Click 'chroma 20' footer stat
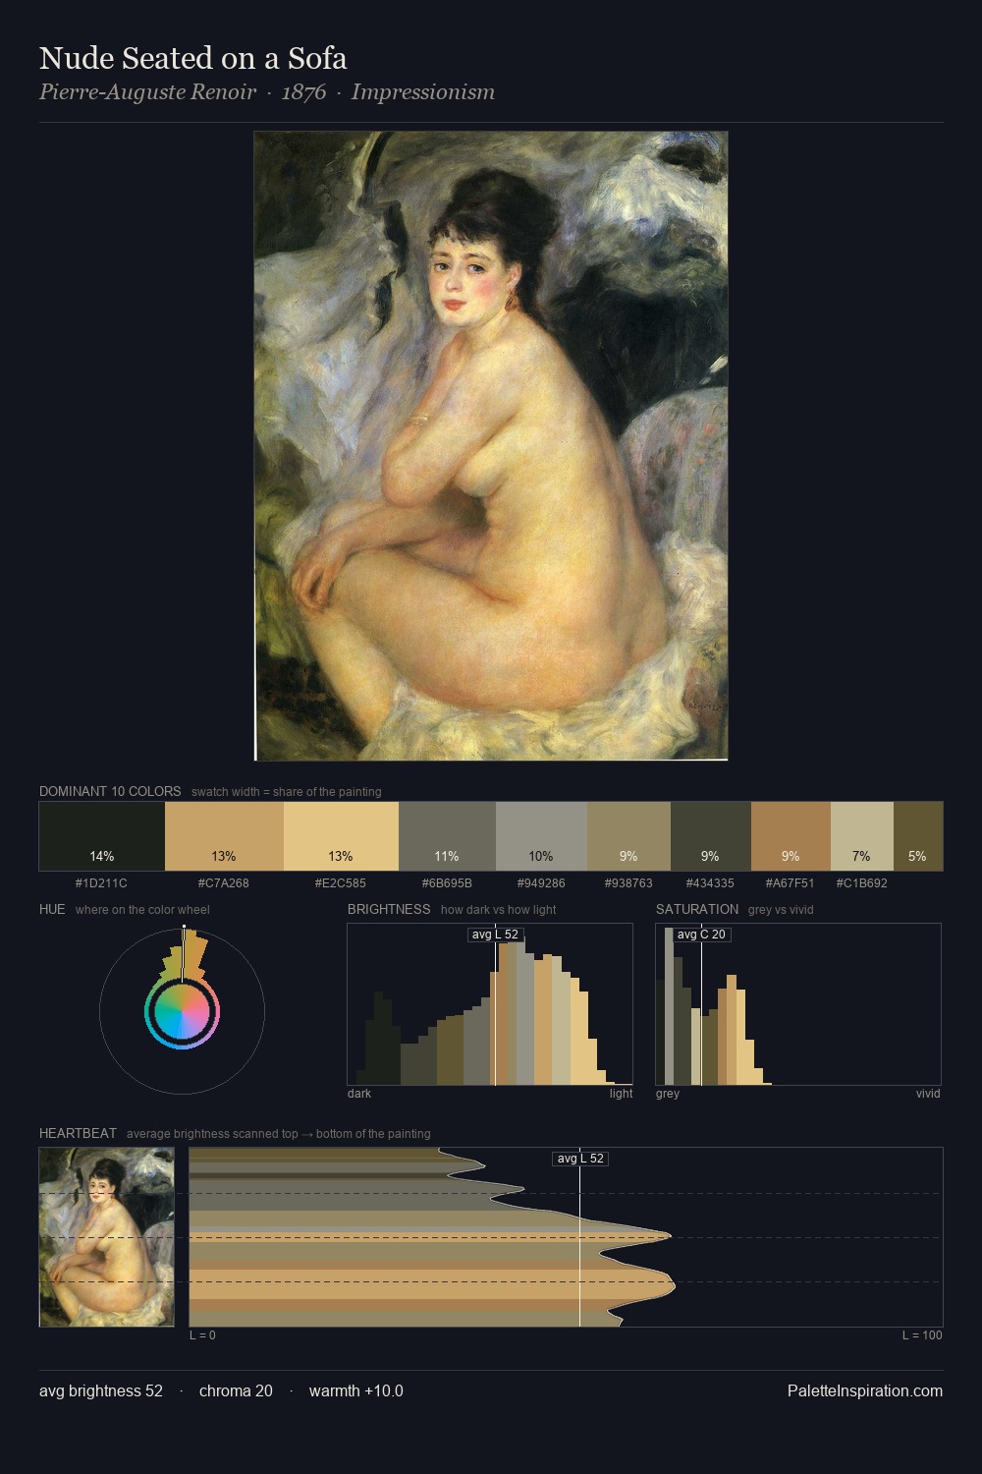 pyautogui.click(x=236, y=1390)
